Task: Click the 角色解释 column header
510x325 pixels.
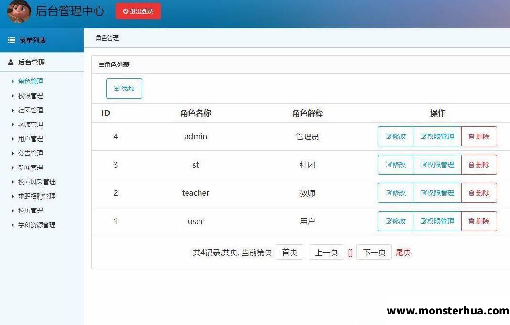Action: click(307, 113)
